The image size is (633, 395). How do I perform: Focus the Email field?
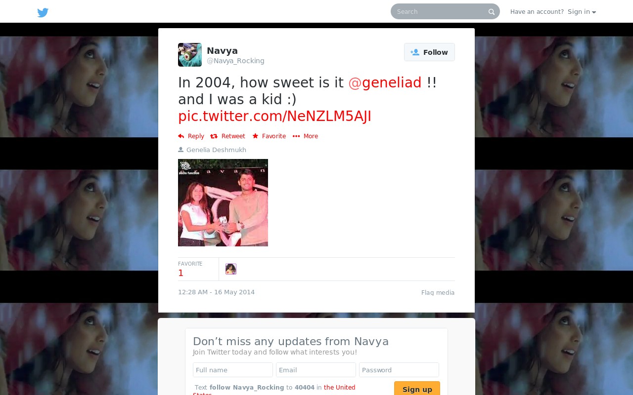[316, 370]
